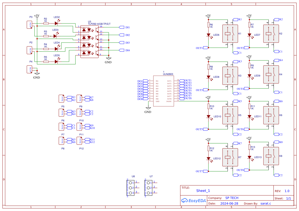299x211 pixels.
Task: Select the K5 net label above R10
Action: click(x=237, y=101)
